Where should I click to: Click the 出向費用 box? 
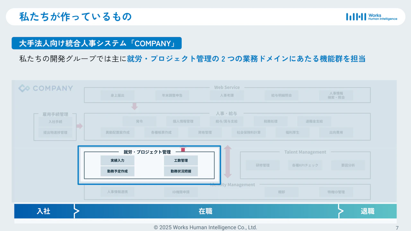pos(336,132)
